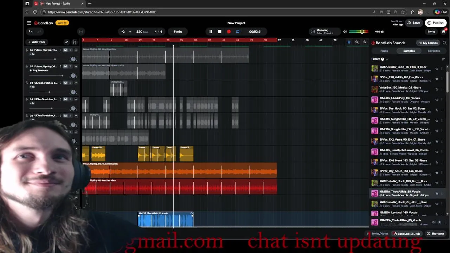Viewport: 450px width, 253px height.
Task: Mute track 09 UKRapScratches
Action: 65,99
